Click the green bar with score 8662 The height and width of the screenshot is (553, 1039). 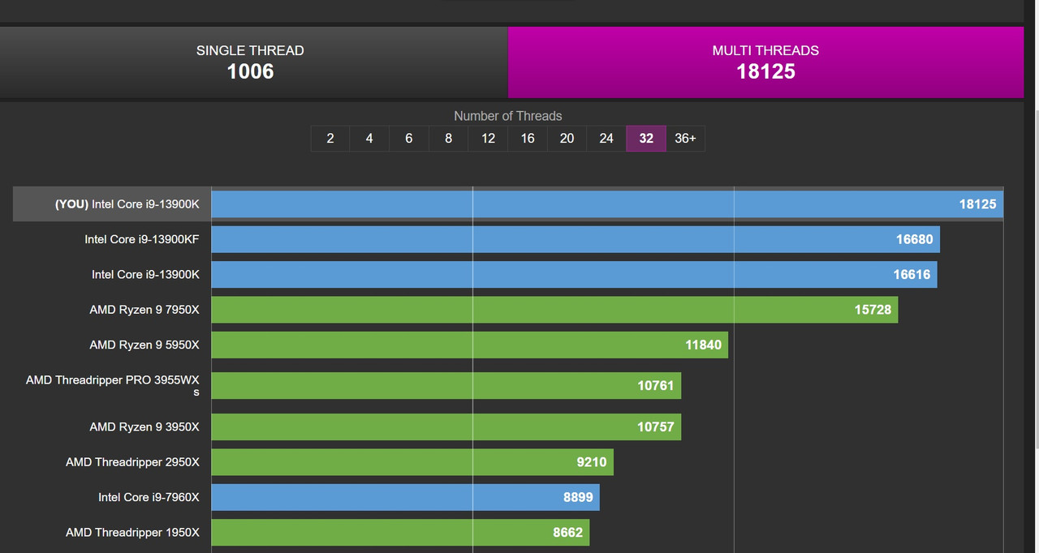click(x=401, y=533)
